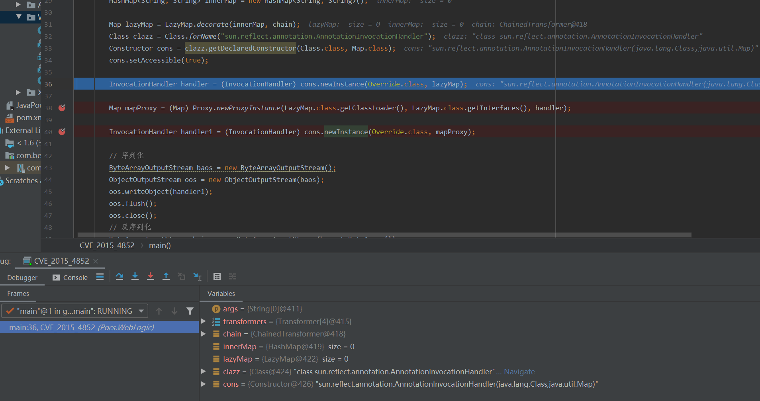760x401 pixels.
Task: Select the JavaPoc file in project tree
Action: click(x=23, y=105)
